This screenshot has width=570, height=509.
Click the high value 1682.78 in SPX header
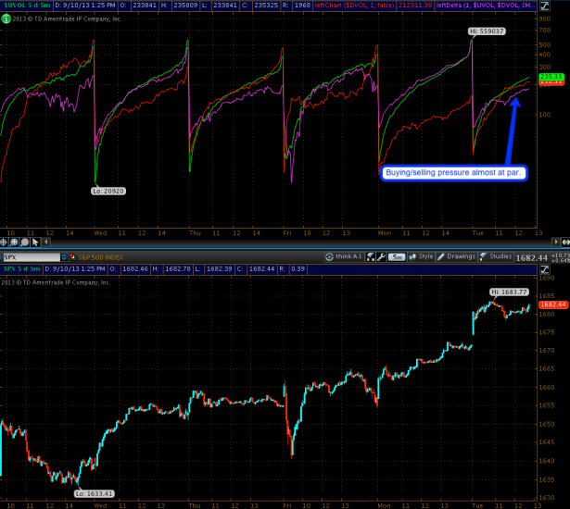pos(177,269)
